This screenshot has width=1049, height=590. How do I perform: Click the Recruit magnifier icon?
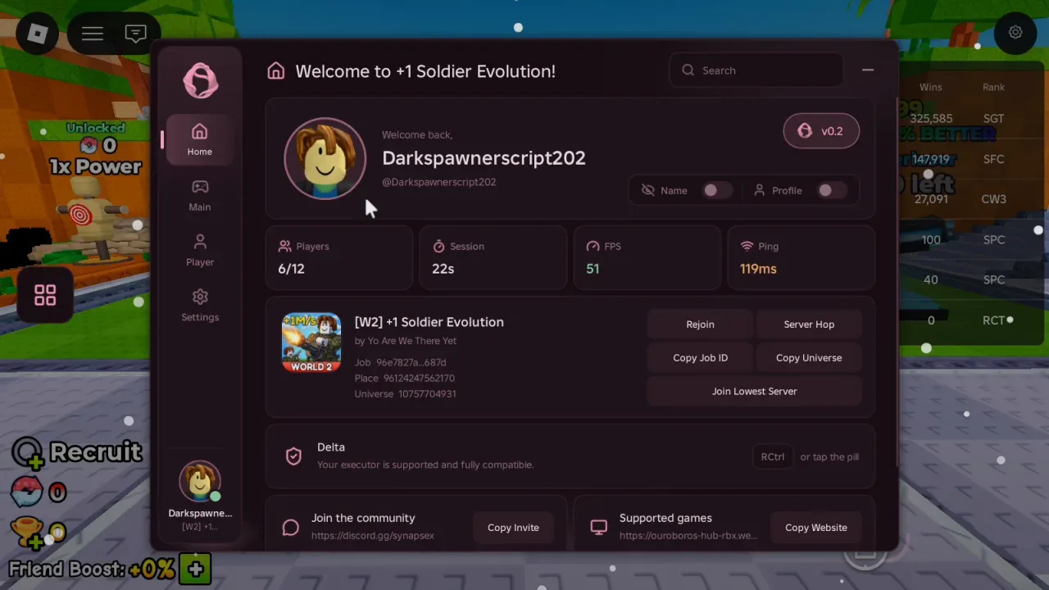29,452
